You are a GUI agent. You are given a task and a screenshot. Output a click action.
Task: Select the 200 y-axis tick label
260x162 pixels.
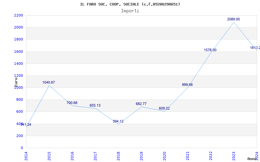(19, 136)
